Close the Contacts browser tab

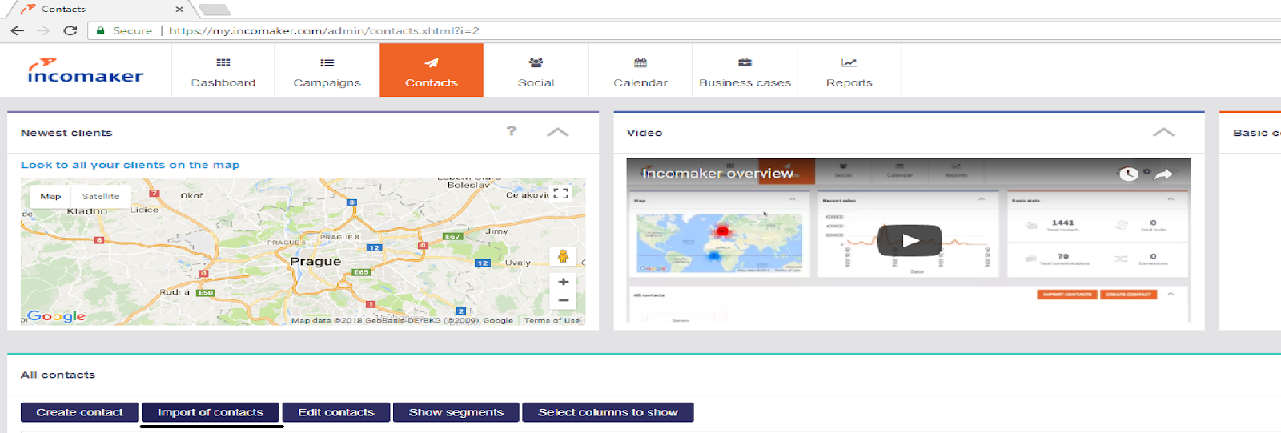(179, 10)
